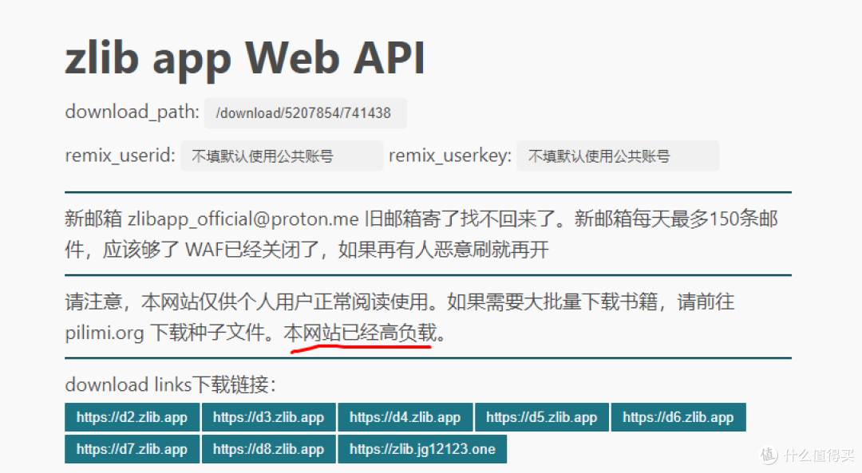Click the download_path input field
The width and height of the screenshot is (862, 473).
point(305,113)
